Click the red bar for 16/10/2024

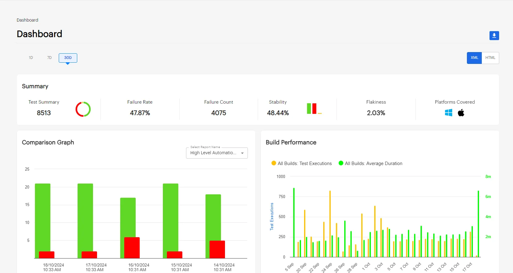pyautogui.click(x=132, y=247)
